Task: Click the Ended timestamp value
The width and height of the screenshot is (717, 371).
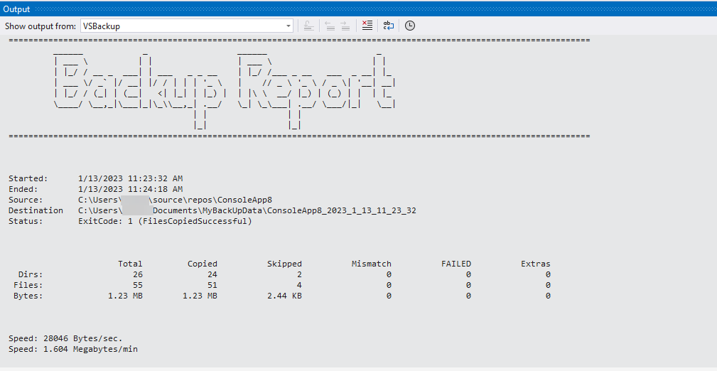Action: click(x=130, y=189)
